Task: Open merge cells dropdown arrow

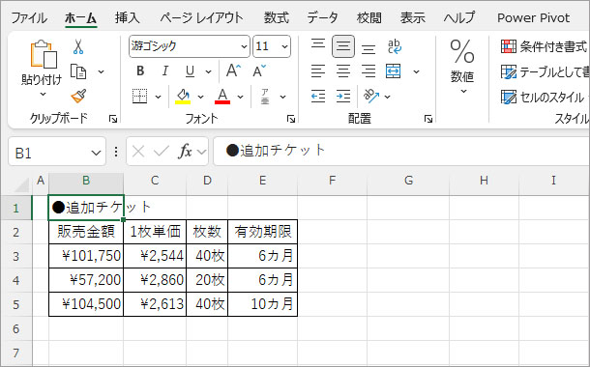Action: (x=416, y=71)
